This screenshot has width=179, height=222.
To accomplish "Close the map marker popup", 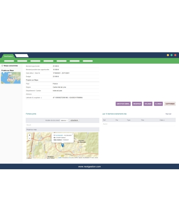I will (x=73, y=134).
